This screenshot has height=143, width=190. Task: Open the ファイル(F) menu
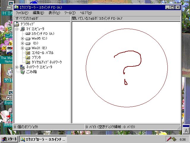(22, 13)
